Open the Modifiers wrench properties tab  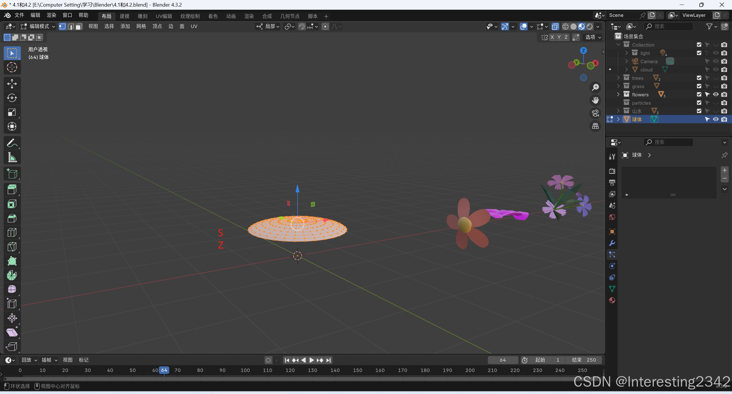point(612,243)
